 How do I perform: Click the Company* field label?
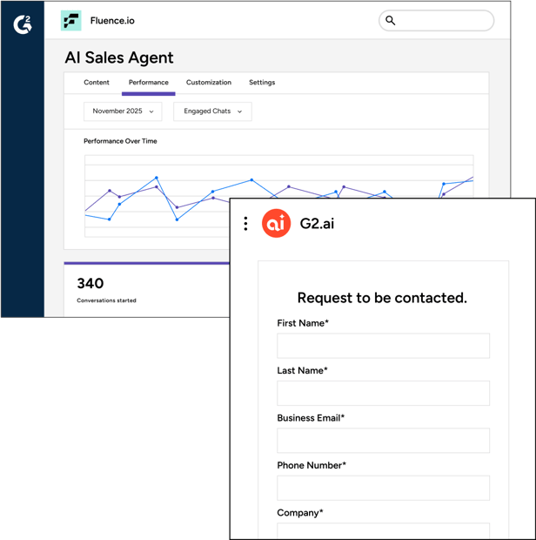tap(300, 512)
